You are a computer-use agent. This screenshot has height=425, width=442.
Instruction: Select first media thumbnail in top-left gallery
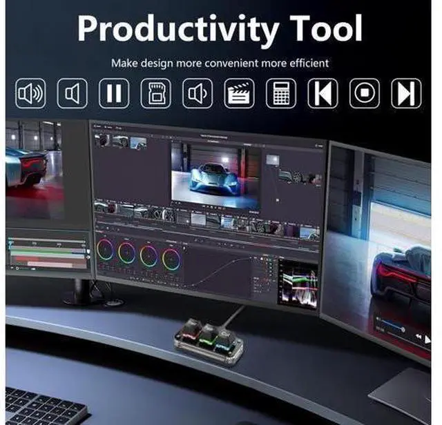click(x=102, y=140)
